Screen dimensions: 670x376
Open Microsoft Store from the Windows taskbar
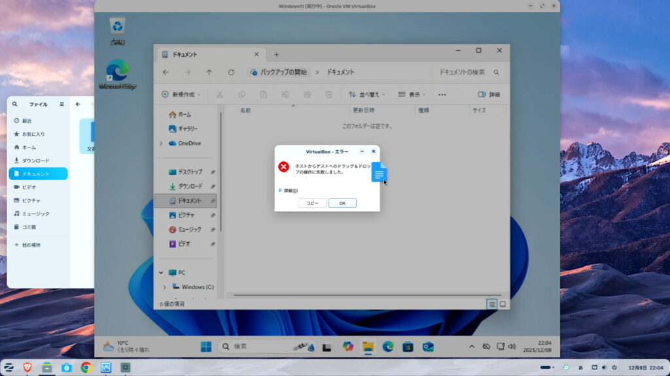pyautogui.click(x=408, y=347)
